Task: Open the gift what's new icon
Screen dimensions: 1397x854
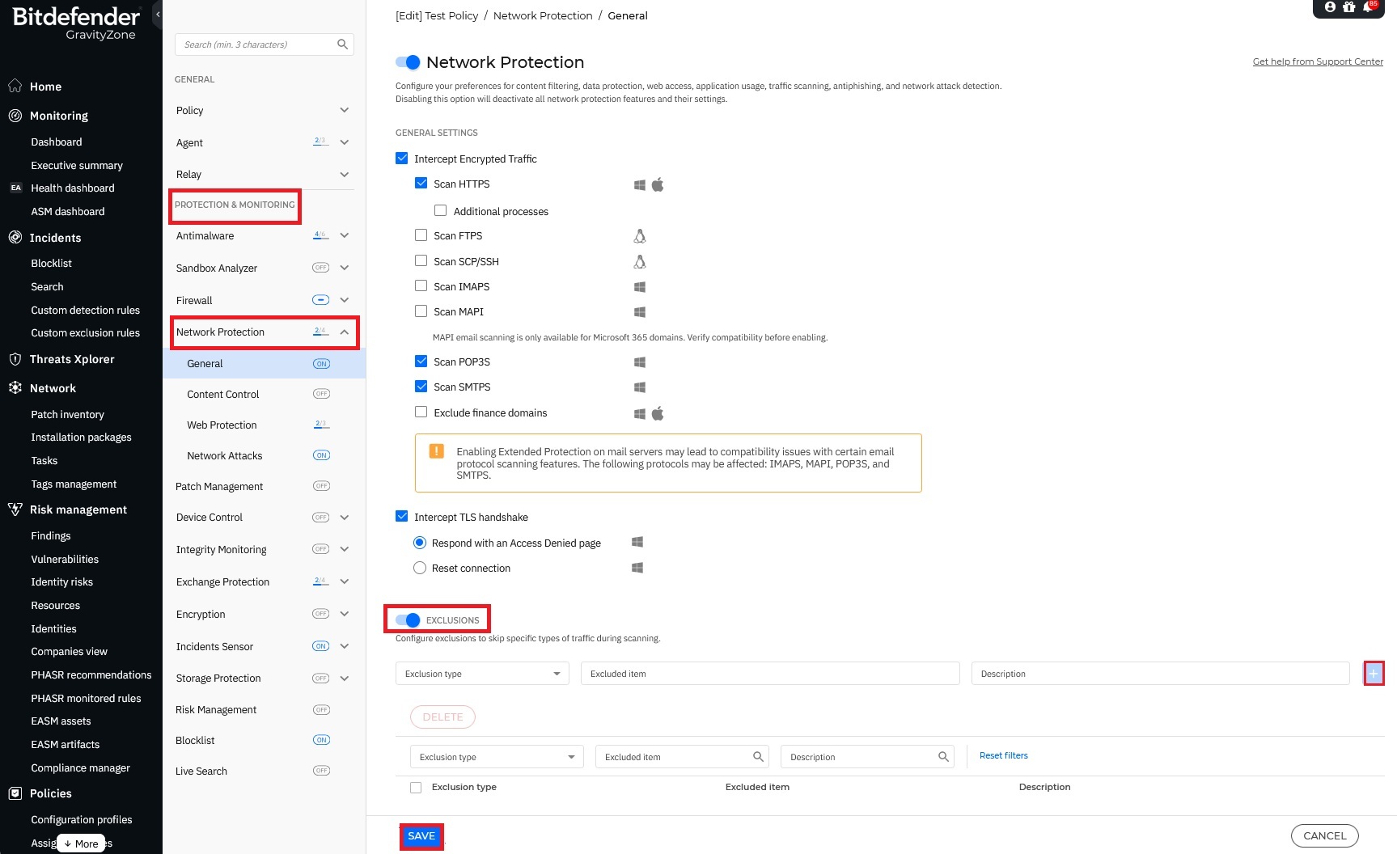Action: coord(1348,6)
